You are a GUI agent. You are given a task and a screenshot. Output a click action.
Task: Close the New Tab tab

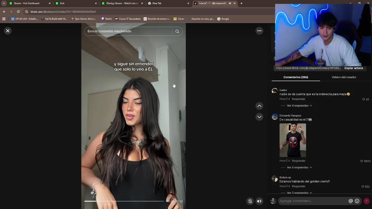pos(188,3)
